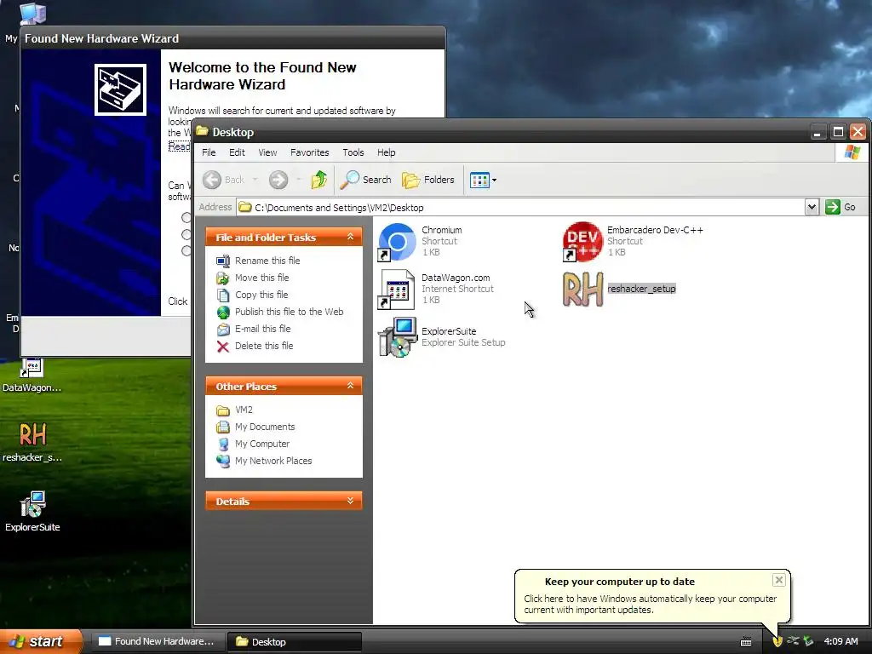
Task: Select the reshacker_setup RH icon in folder
Action: tap(582, 290)
